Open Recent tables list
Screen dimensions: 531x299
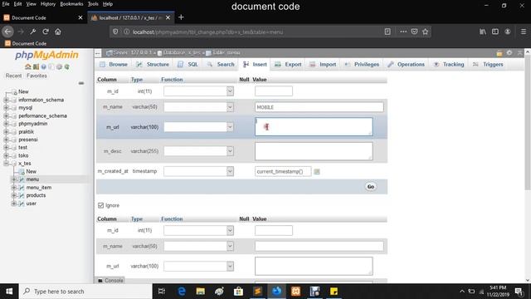(x=13, y=76)
